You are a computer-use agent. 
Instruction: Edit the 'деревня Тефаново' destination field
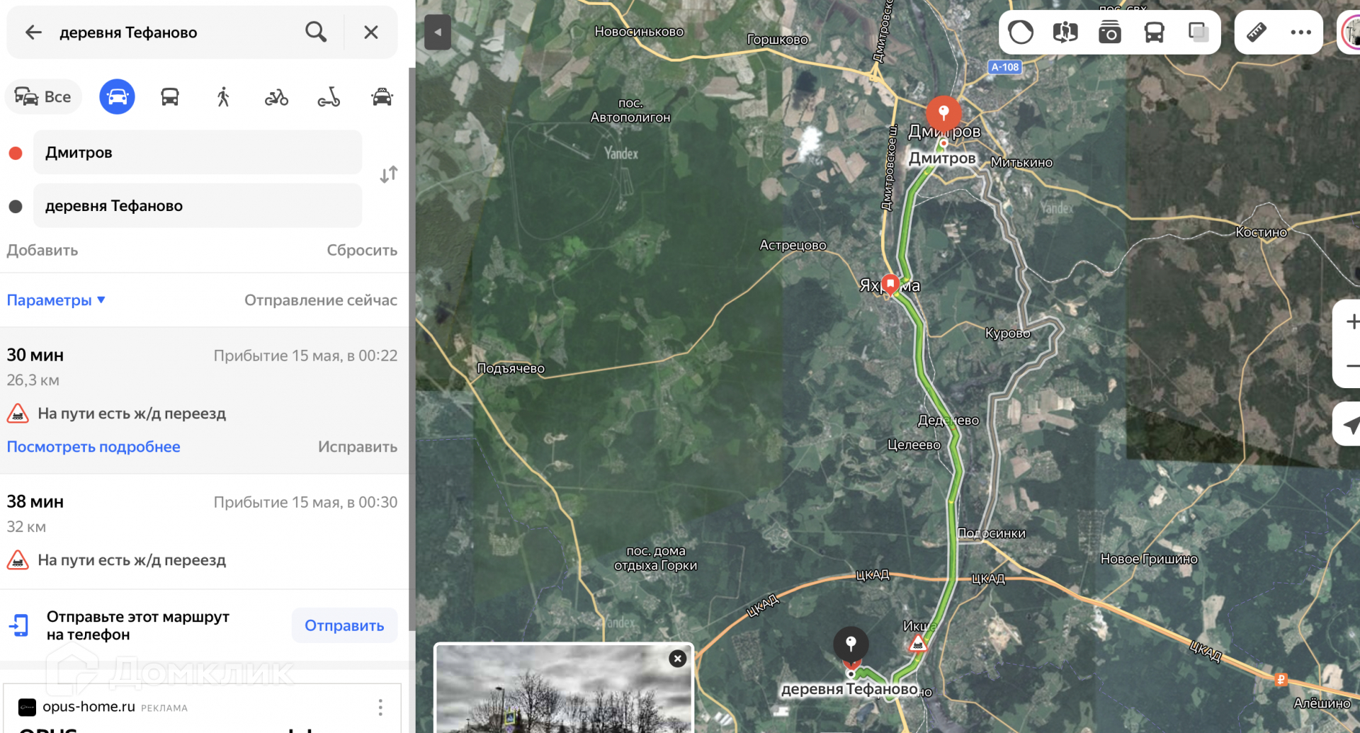coord(198,206)
